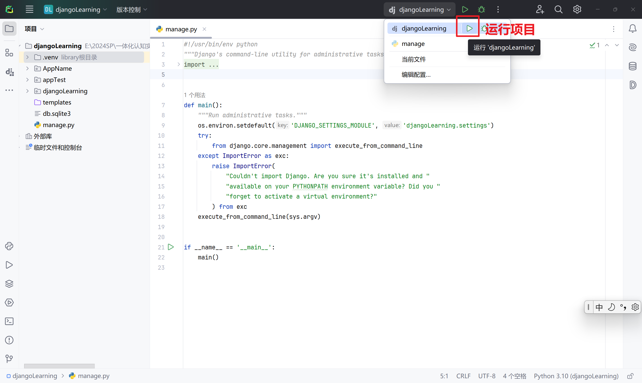Expand the .venv folder

[x=28, y=57]
